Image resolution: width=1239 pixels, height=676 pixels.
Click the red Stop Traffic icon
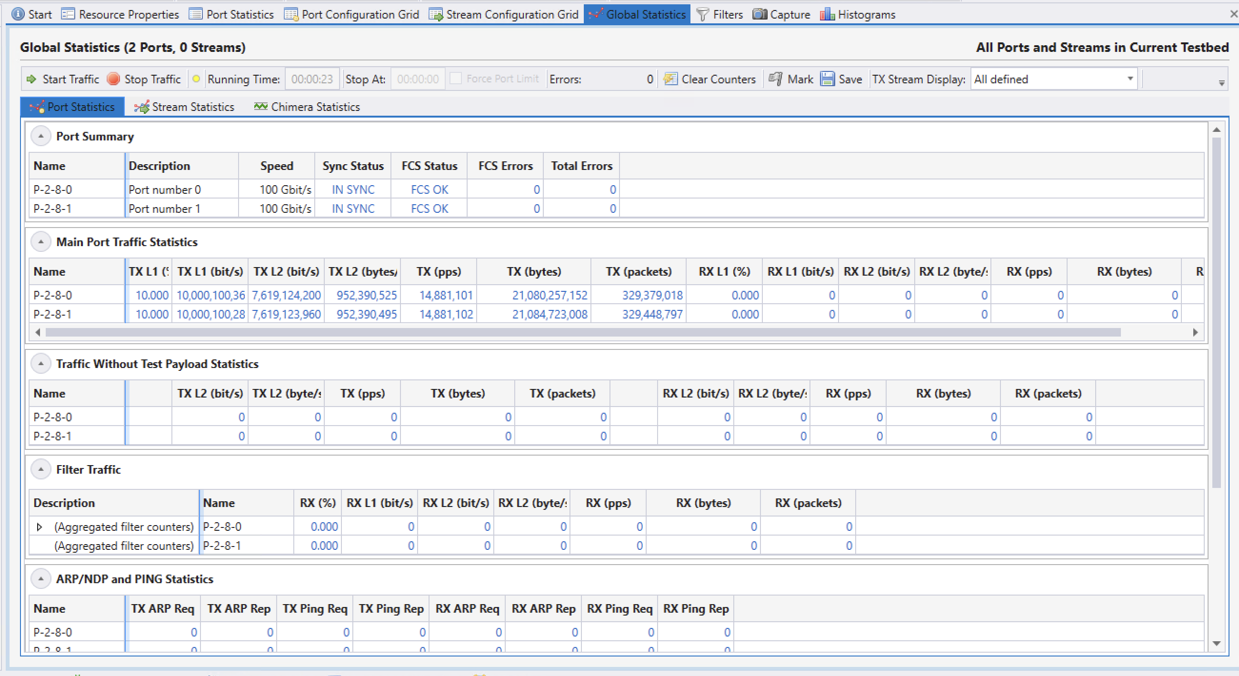click(113, 79)
